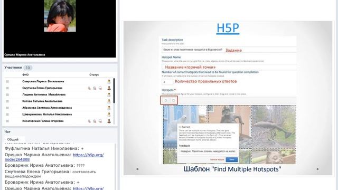This screenshot has width=338, height=190.
Task: Click status avatar icon for Шиваренкова Наталья Николаевна
Action: [109, 115]
